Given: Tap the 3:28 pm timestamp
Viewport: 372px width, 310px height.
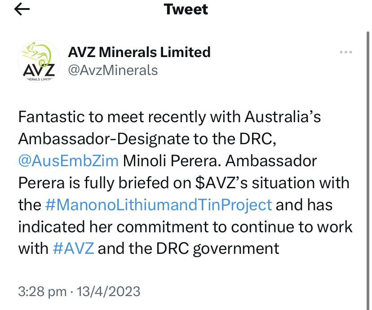Looking at the screenshot, I should pyautogui.click(x=42, y=292).
